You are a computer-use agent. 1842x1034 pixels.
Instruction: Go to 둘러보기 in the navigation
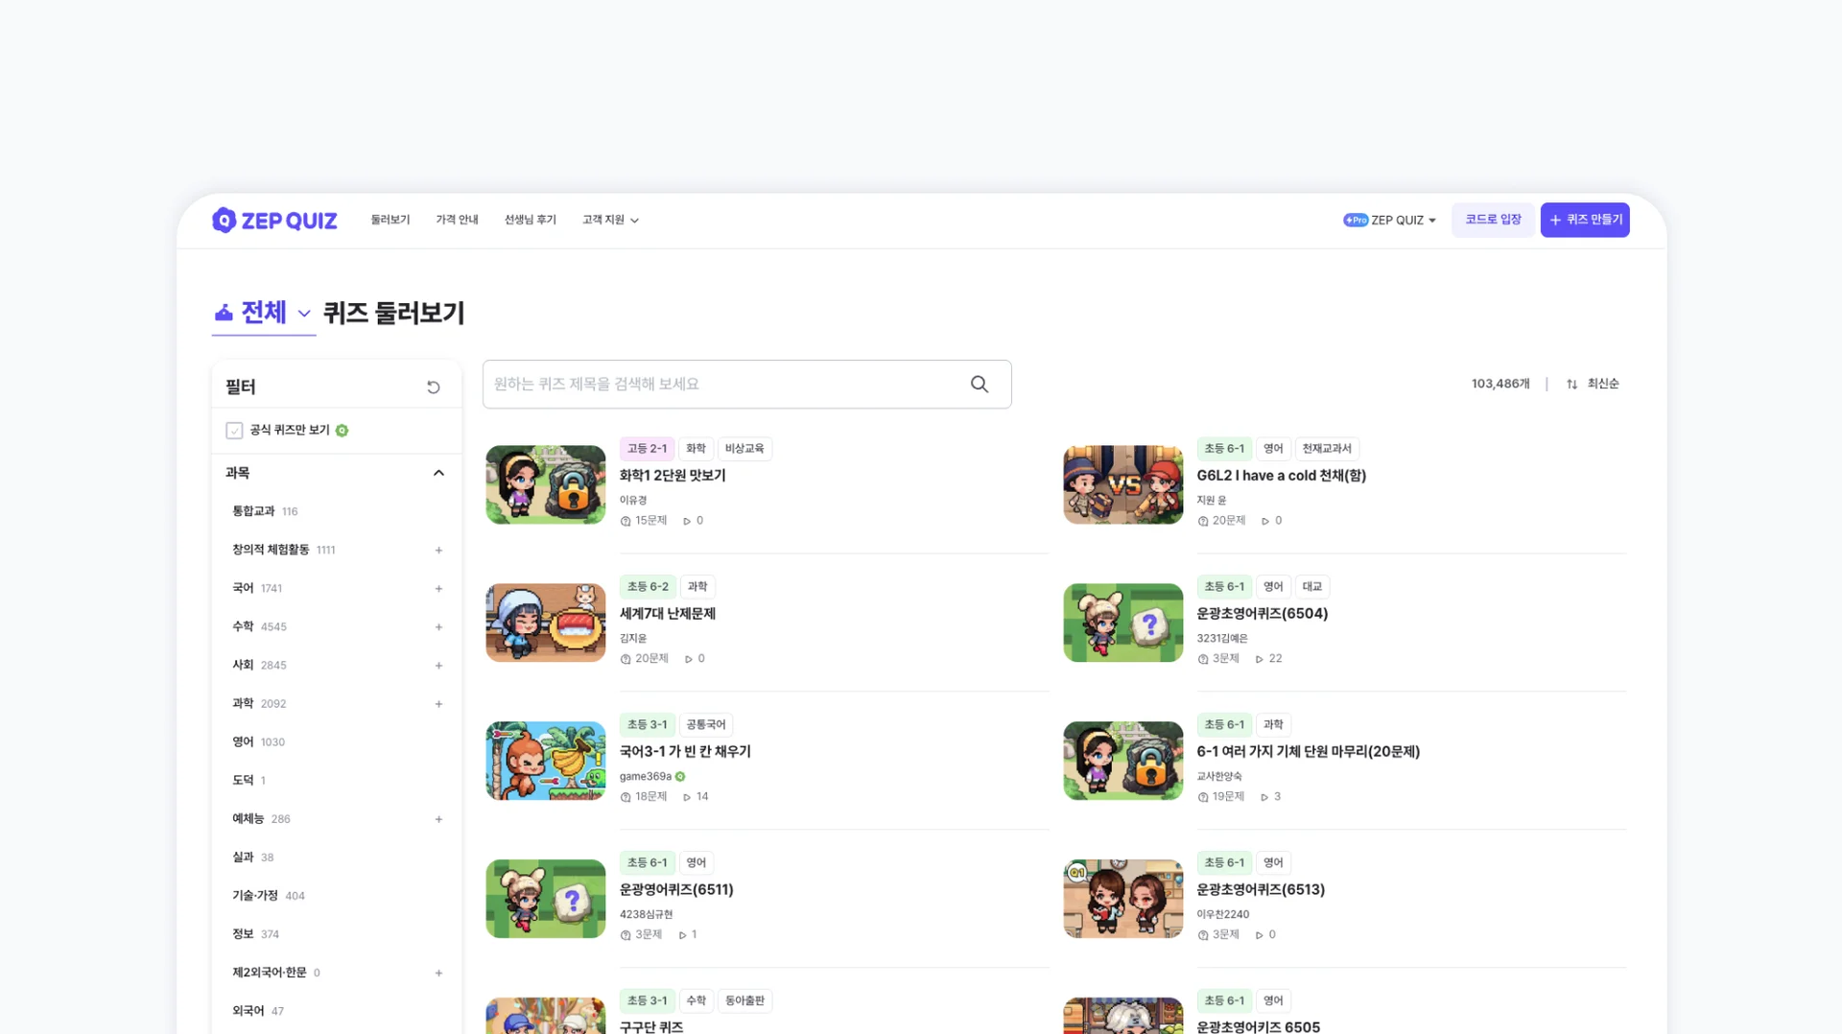point(390,221)
